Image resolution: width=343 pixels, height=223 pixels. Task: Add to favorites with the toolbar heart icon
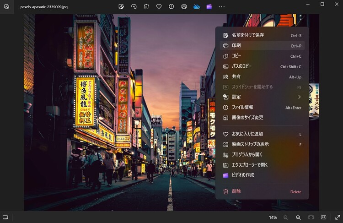[x=159, y=6]
